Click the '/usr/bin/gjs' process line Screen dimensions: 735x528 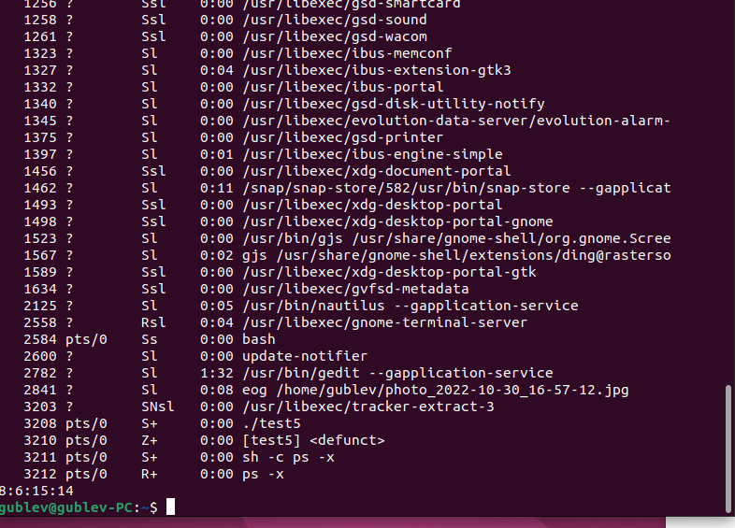[456, 239]
